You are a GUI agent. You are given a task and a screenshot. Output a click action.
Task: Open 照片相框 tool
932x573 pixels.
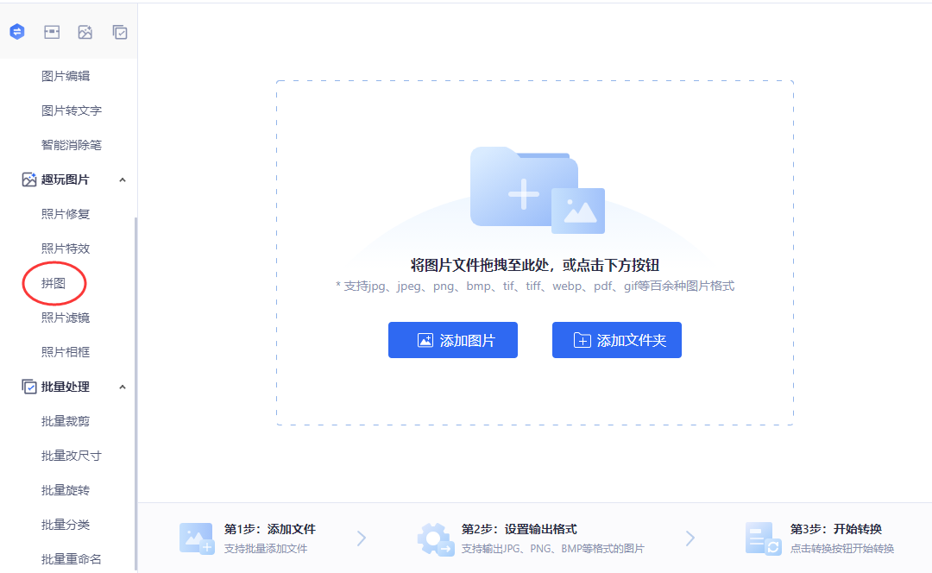[x=66, y=352]
